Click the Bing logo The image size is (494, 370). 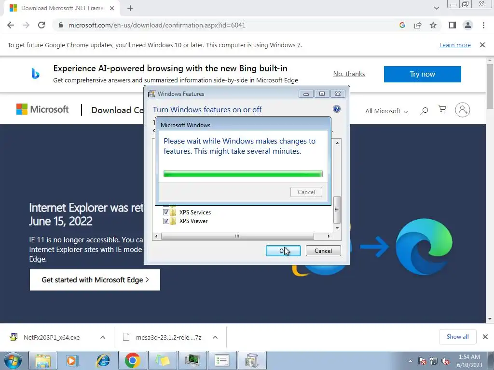coord(35,74)
